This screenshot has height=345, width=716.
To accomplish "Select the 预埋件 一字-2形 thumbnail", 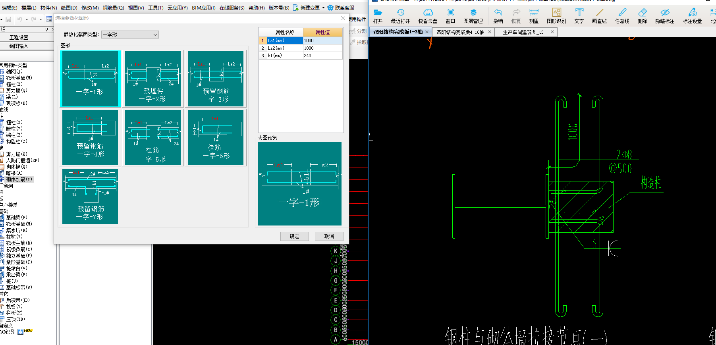I will coord(153,79).
